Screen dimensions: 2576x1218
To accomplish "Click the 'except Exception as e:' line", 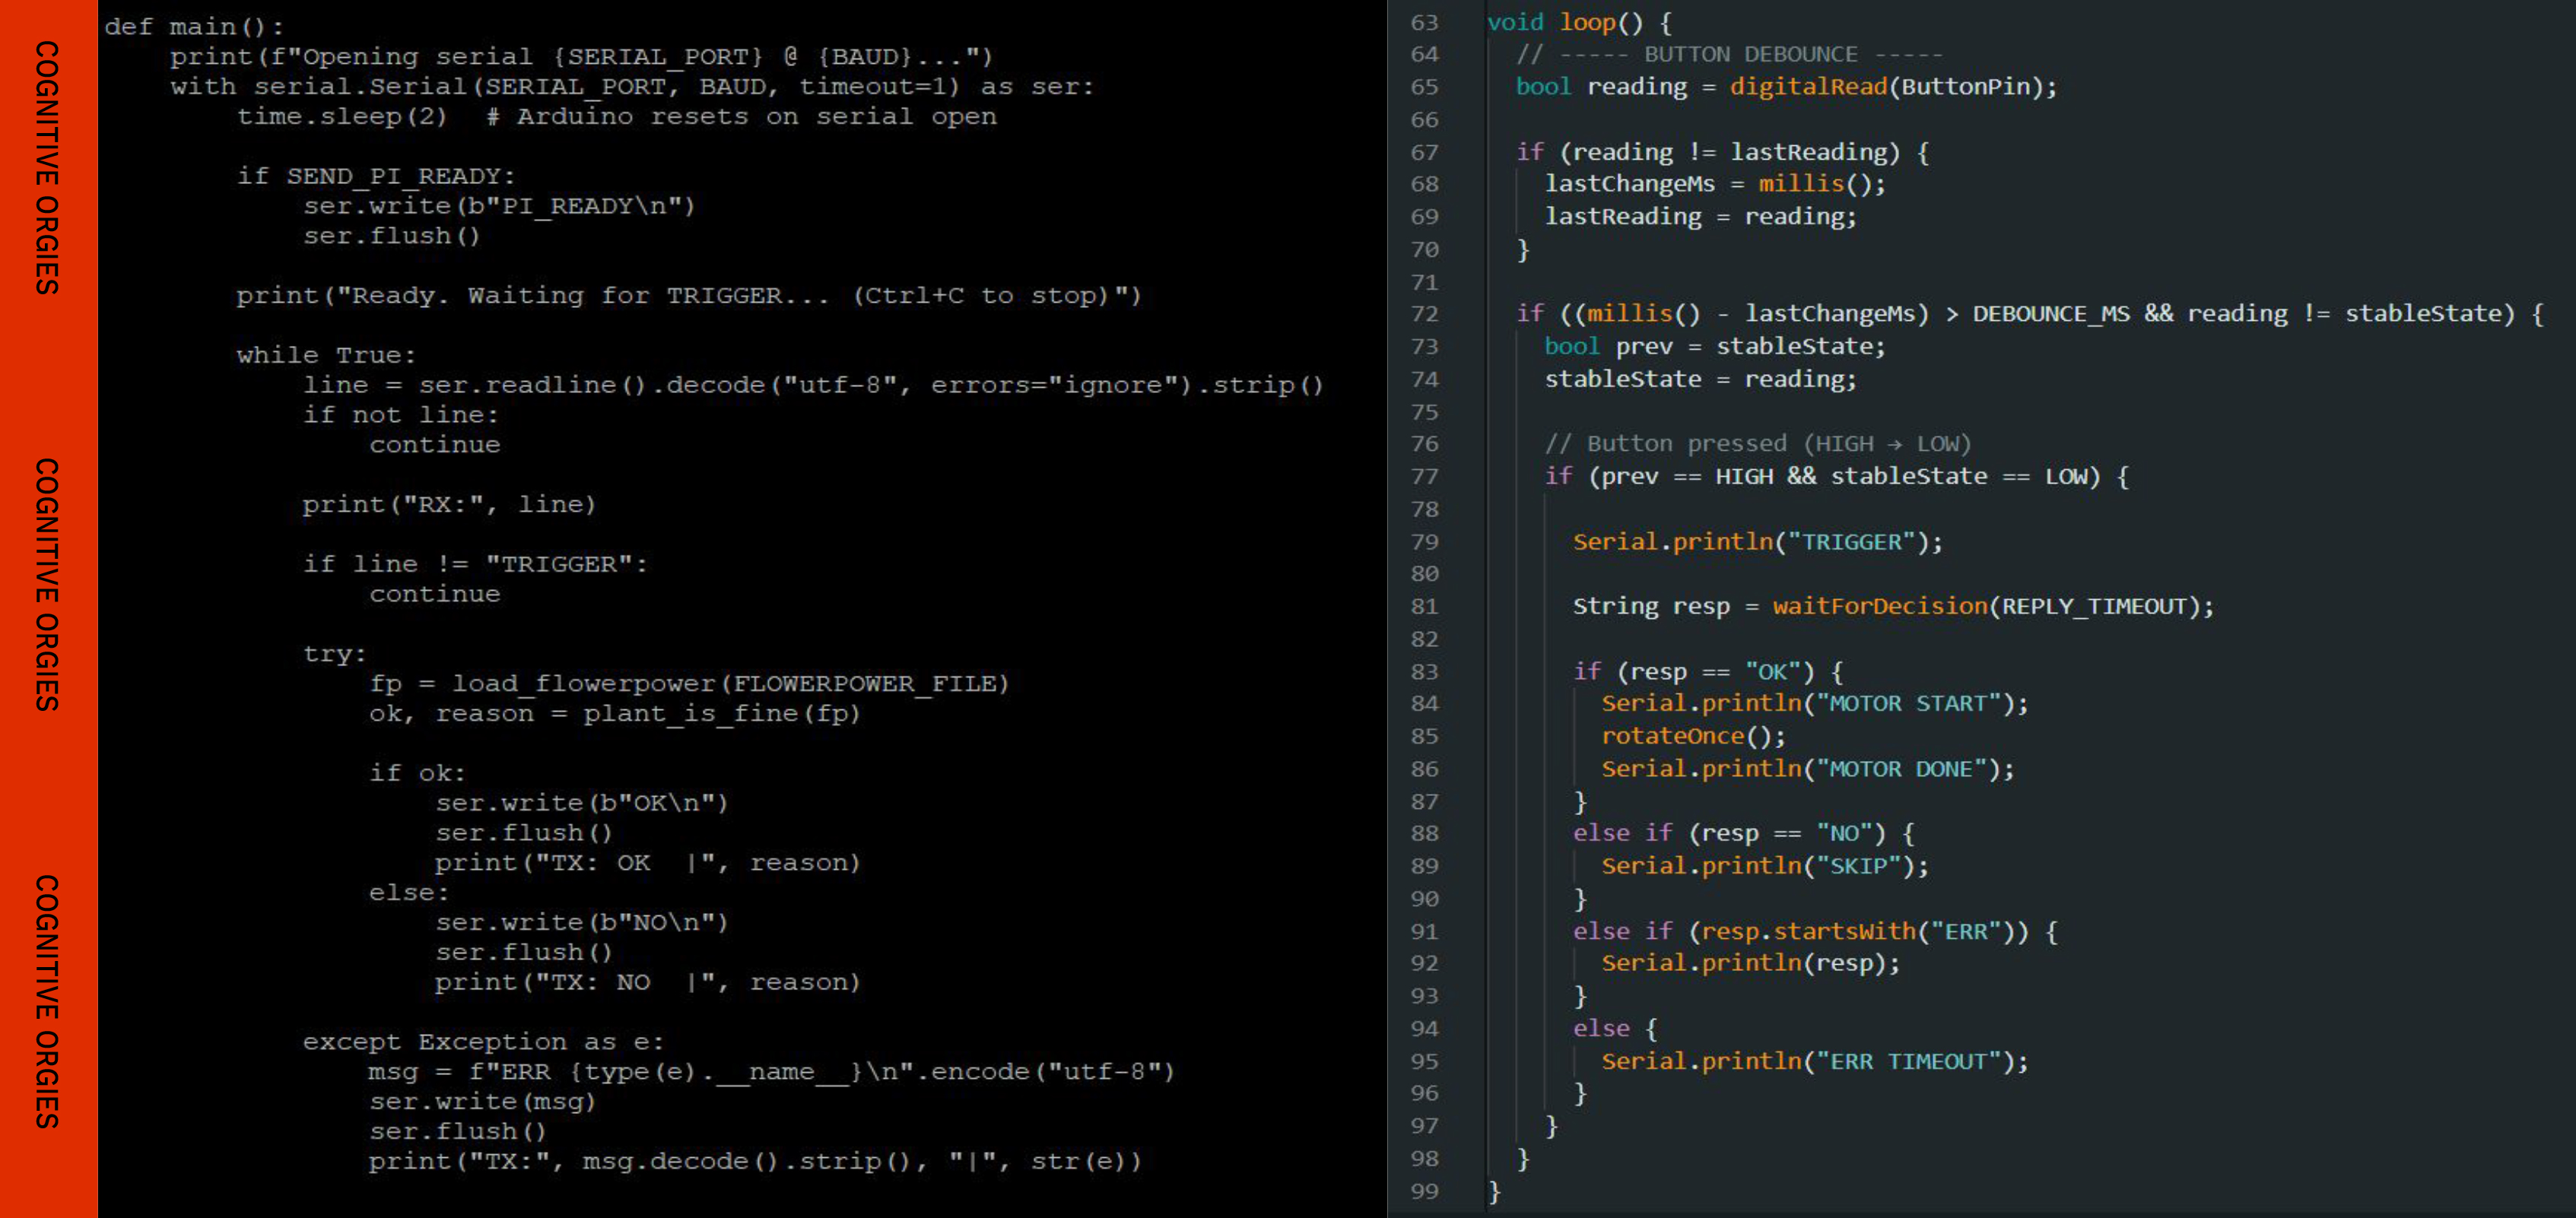I will (x=483, y=1042).
